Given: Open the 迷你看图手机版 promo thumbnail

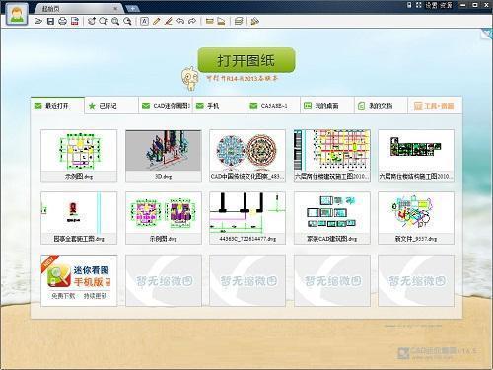Looking at the screenshot, I should (x=79, y=280).
